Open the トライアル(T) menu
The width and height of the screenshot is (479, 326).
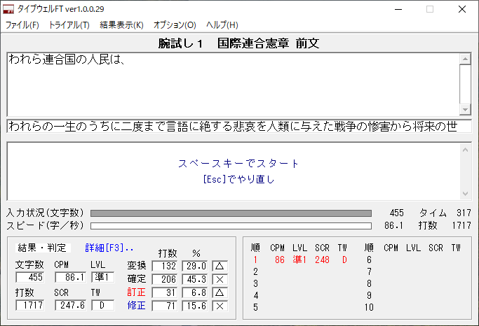69,25
